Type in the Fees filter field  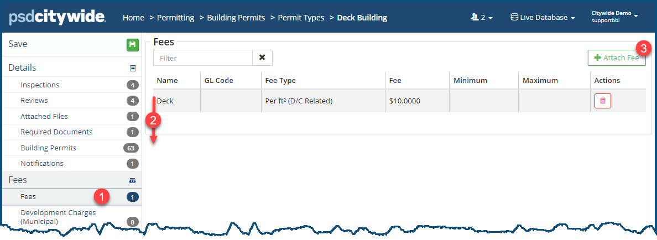(203, 58)
